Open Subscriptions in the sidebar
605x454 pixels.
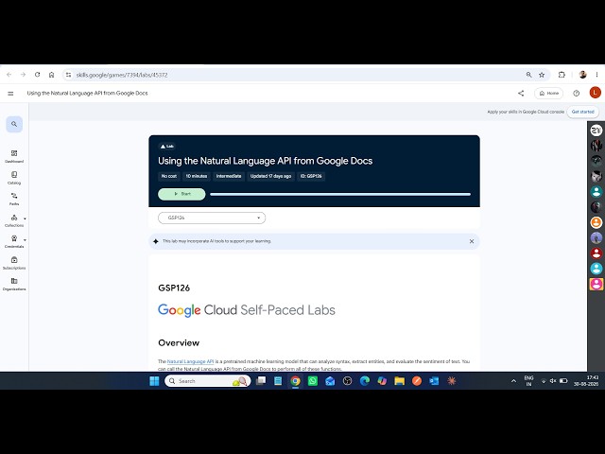tap(14, 263)
